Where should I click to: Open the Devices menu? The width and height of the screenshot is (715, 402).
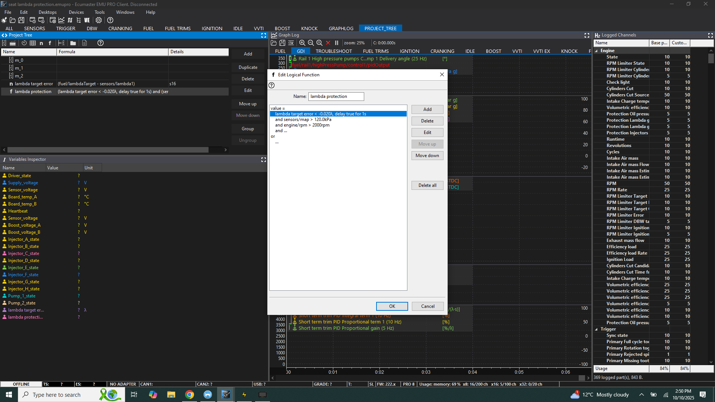click(76, 12)
